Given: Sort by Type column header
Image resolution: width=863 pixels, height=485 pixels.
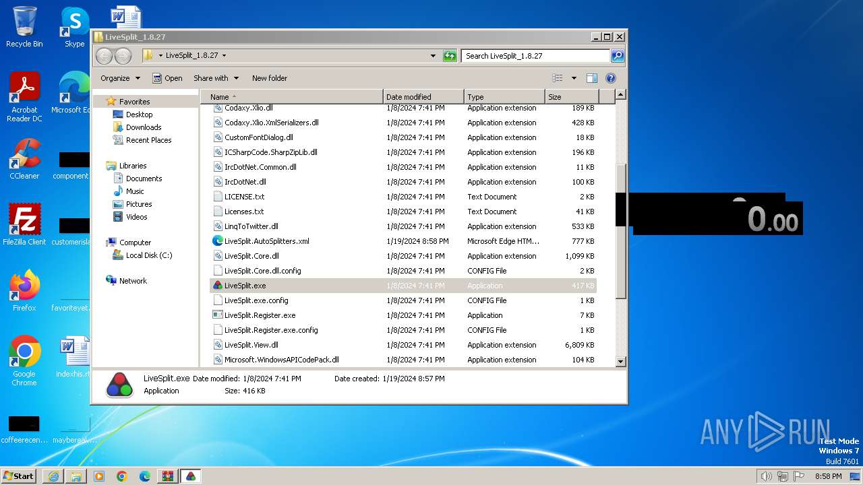Looking at the screenshot, I should (x=504, y=97).
